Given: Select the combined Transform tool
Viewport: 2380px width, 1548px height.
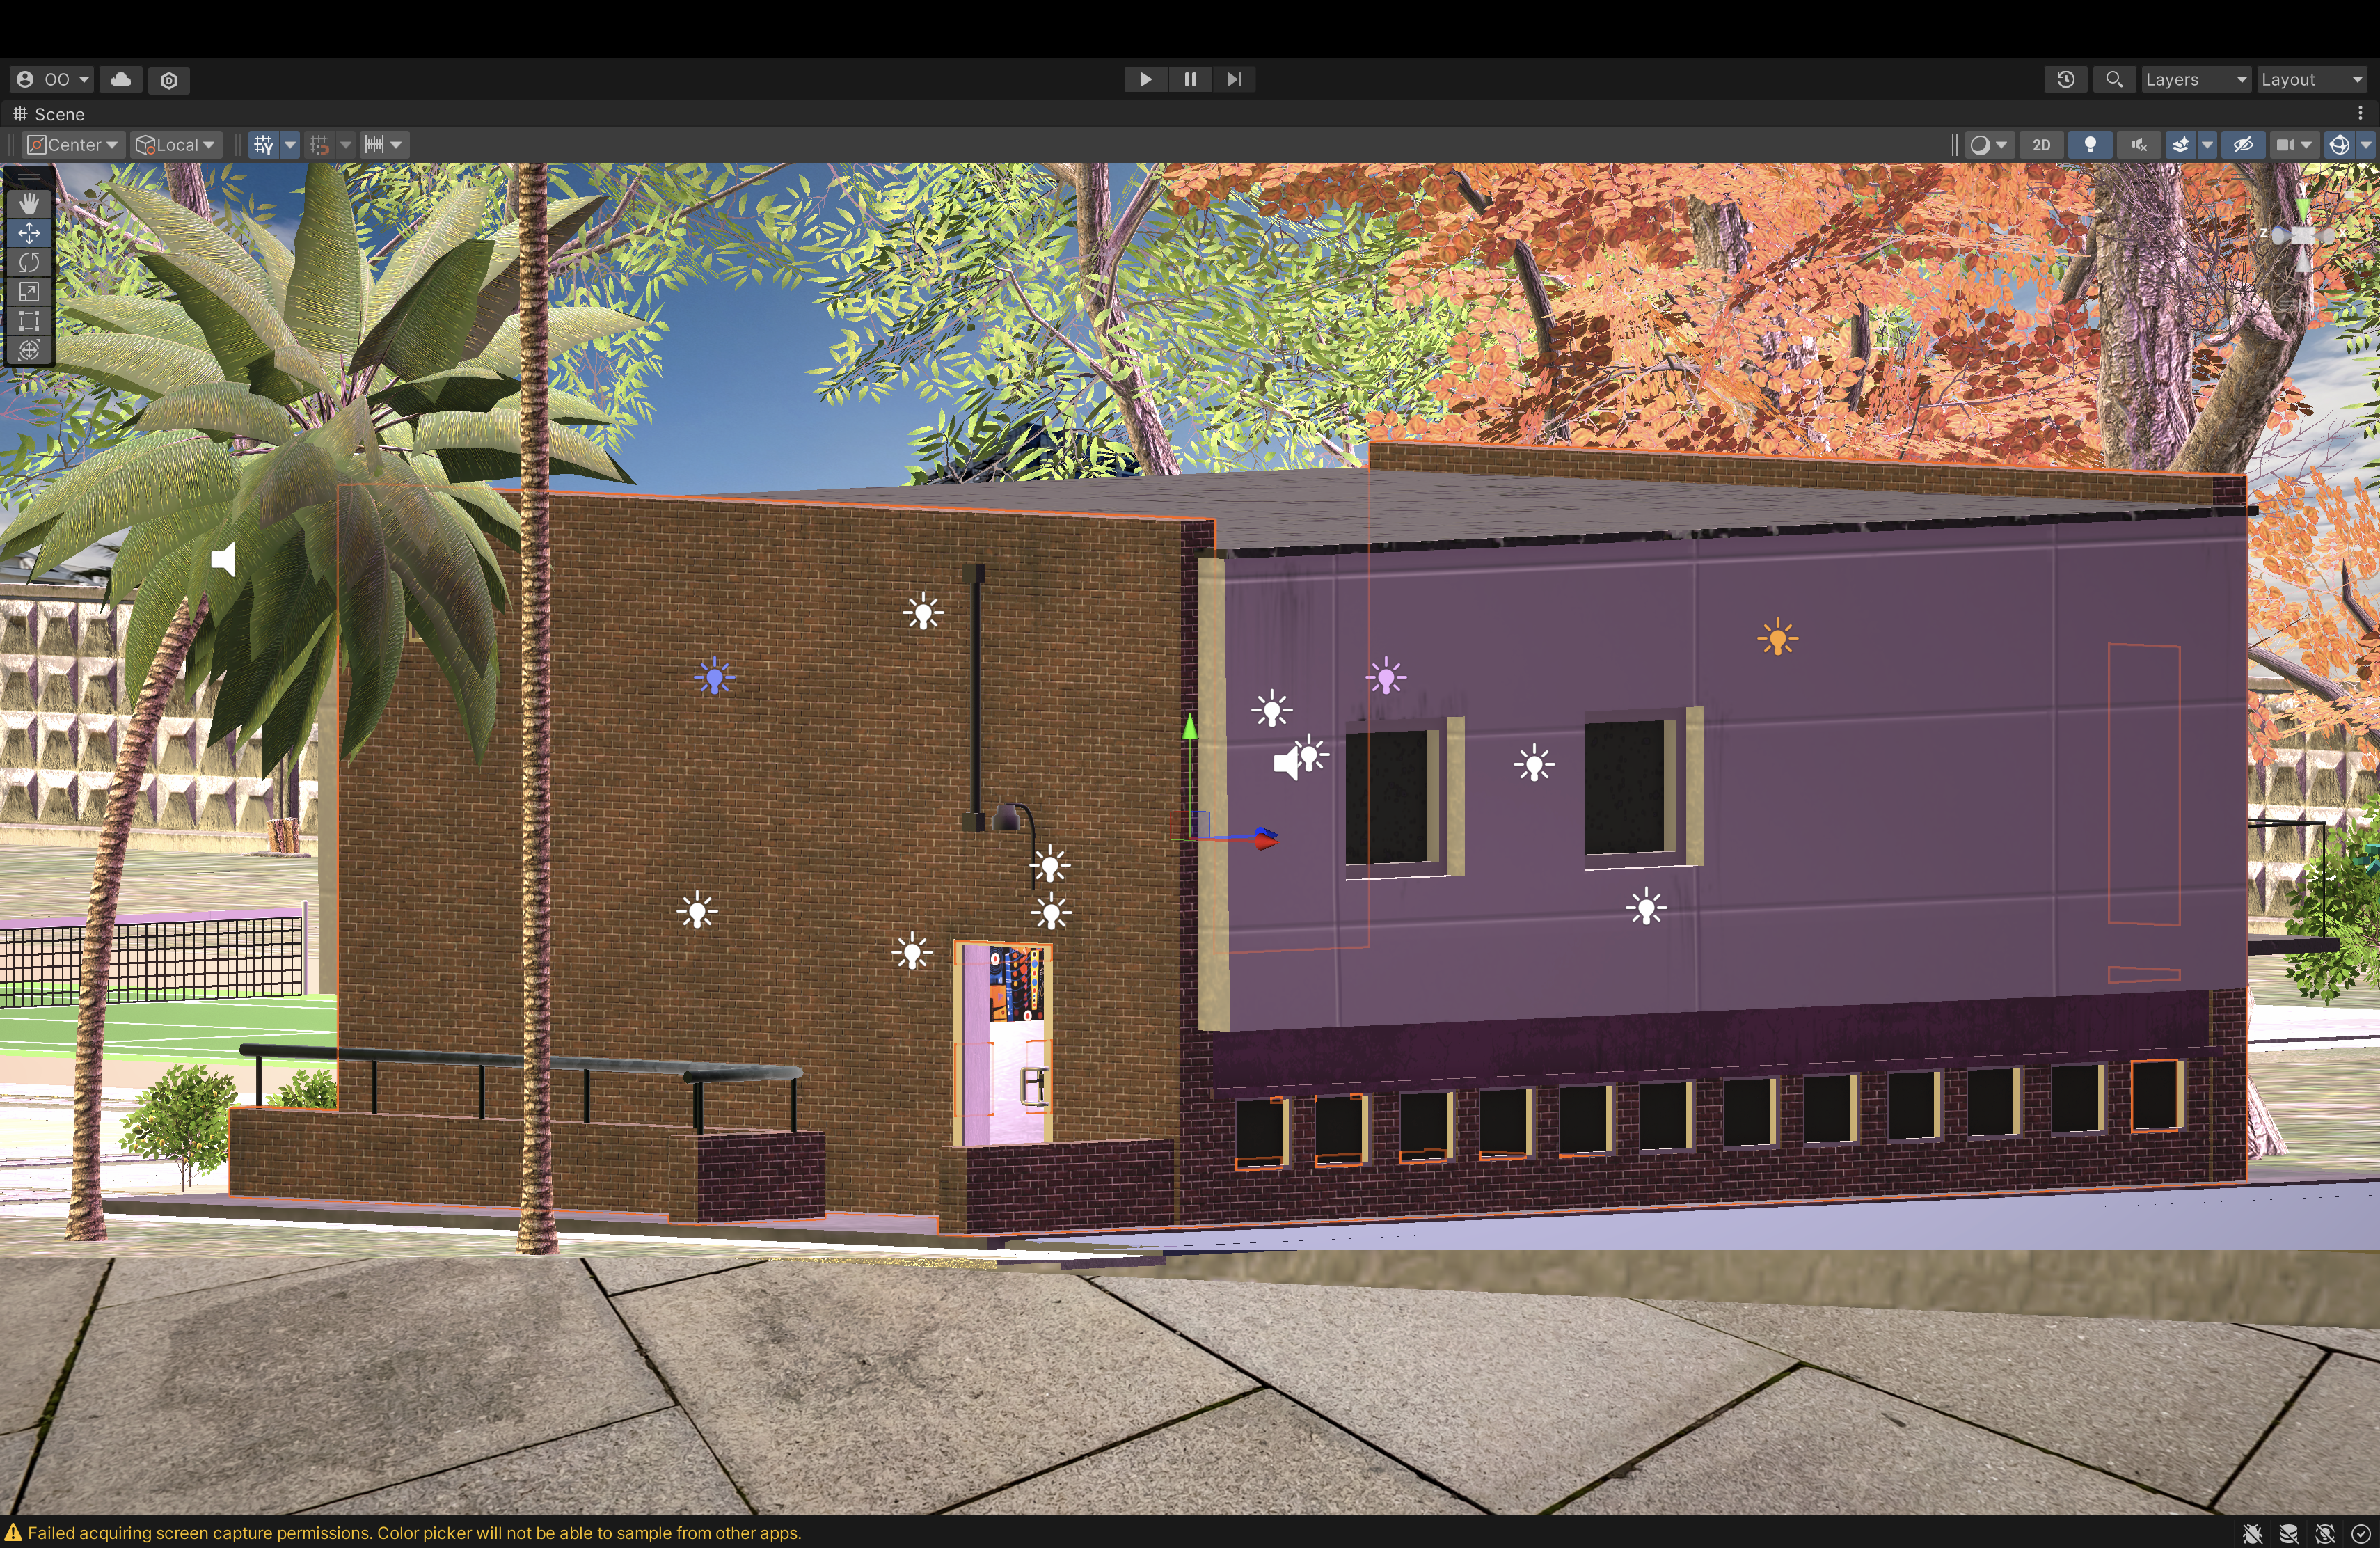Looking at the screenshot, I should (29, 350).
